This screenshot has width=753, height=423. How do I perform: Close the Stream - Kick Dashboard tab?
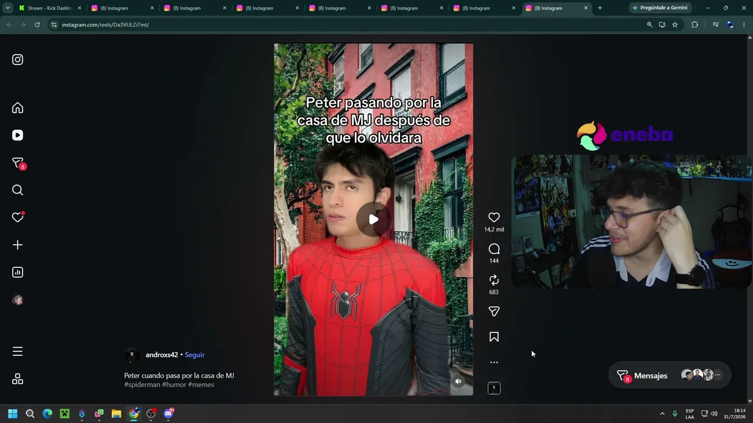(79, 8)
